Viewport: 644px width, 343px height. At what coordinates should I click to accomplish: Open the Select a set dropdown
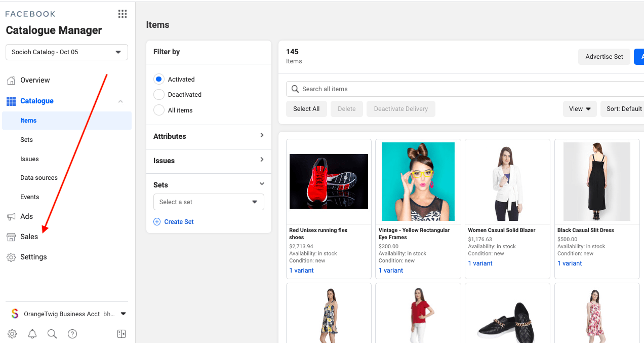pyautogui.click(x=209, y=202)
